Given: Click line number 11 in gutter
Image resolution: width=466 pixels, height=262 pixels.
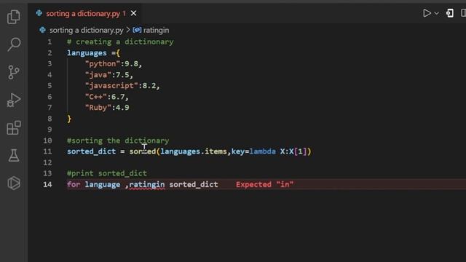Looking at the screenshot, I should [x=47, y=151].
